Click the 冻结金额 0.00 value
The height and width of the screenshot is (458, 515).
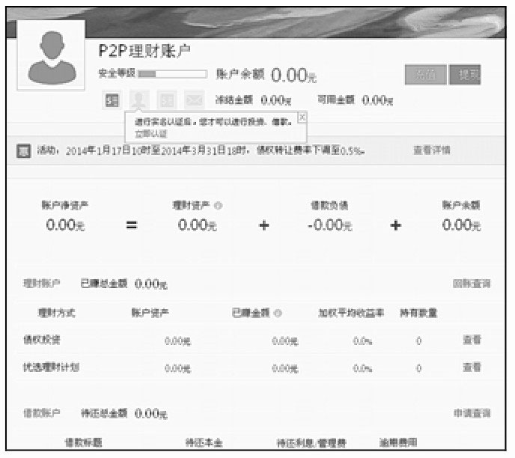point(276,100)
